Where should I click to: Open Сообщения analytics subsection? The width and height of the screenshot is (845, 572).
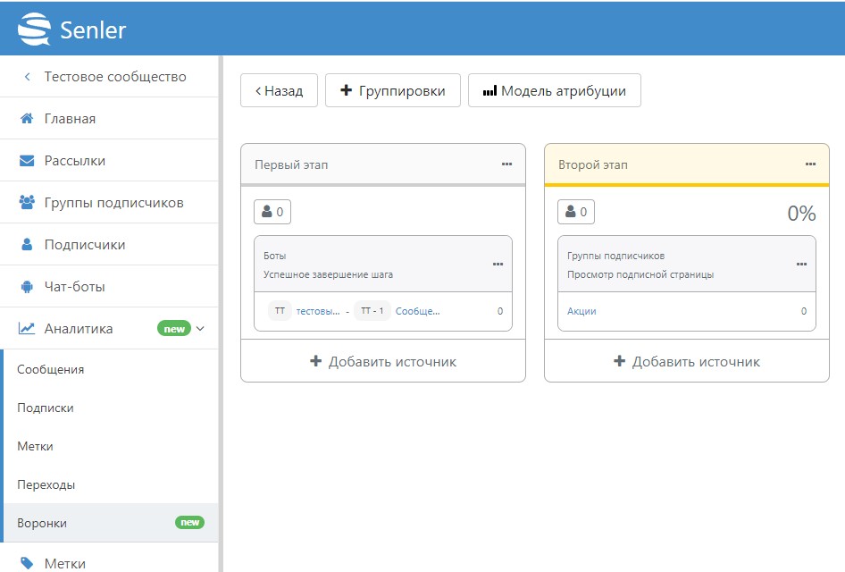point(51,369)
